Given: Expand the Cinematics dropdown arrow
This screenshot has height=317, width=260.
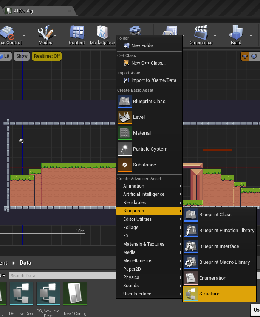Looking at the screenshot, I should [215, 35].
